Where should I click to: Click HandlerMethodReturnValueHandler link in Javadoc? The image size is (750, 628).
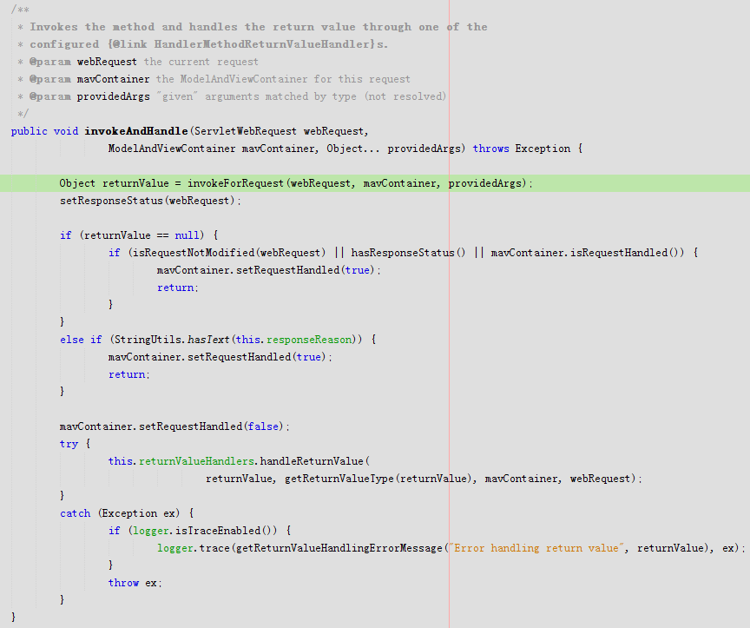(261, 44)
